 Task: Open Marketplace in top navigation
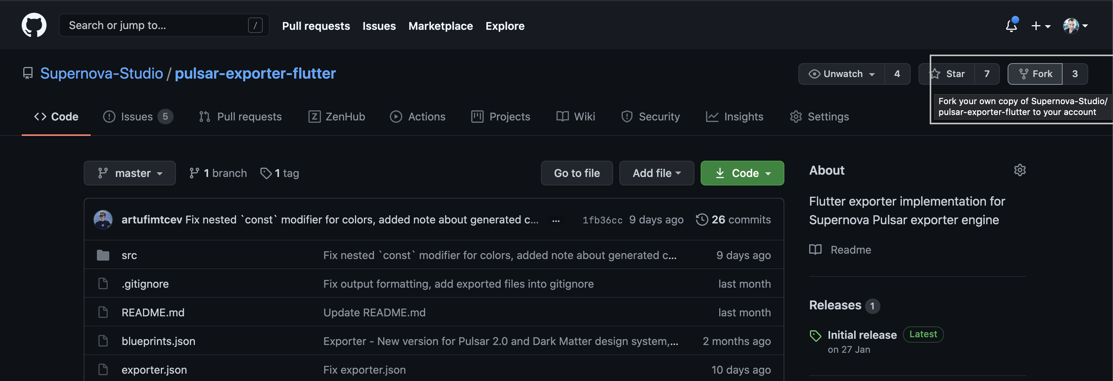(x=441, y=26)
